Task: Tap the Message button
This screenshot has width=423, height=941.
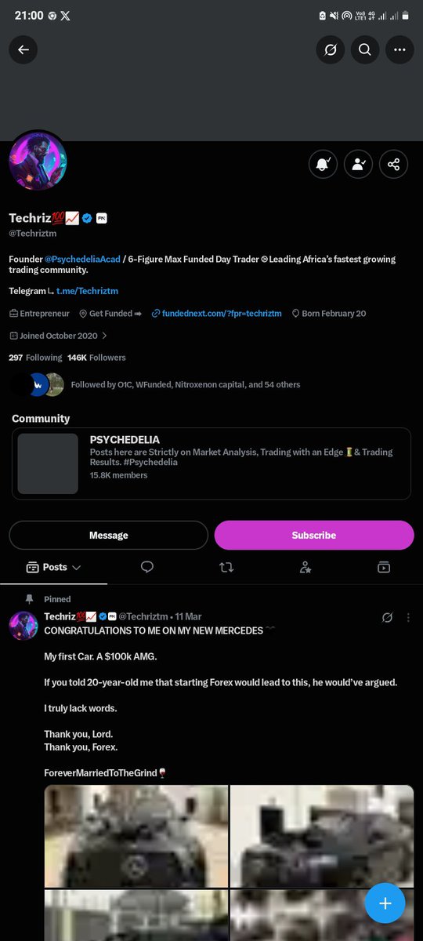Action: tap(108, 535)
